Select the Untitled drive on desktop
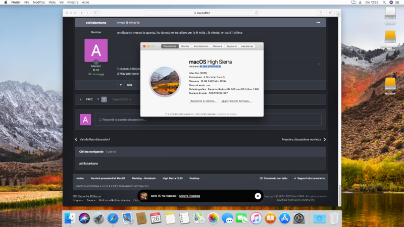404x227 pixels. click(x=390, y=86)
